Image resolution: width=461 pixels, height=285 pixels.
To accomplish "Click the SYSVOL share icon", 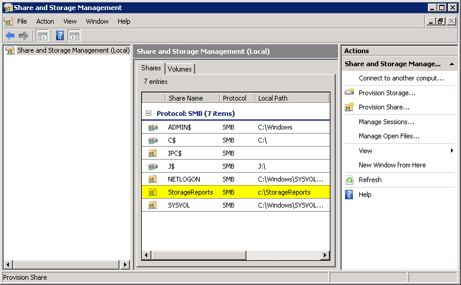I will tap(152, 205).
